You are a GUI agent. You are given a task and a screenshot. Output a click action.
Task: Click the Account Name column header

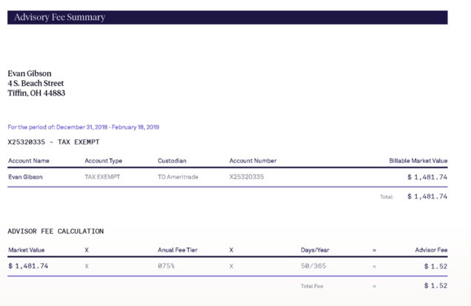click(29, 161)
